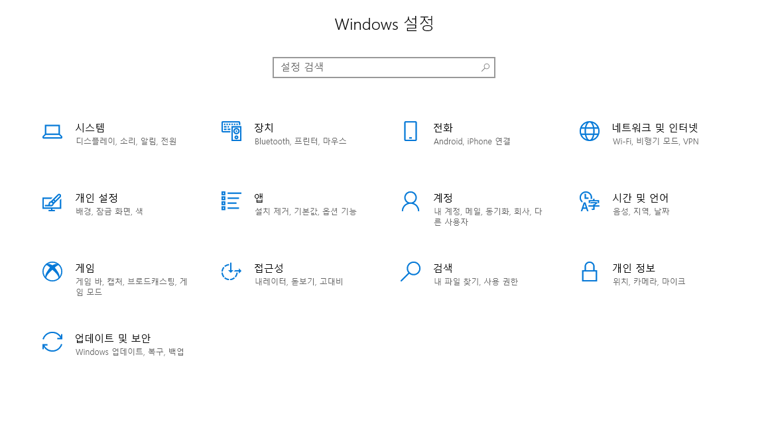
Task: Click the Xbox icon for 게임
Action: pyautogui.click(x=52, y=272)
